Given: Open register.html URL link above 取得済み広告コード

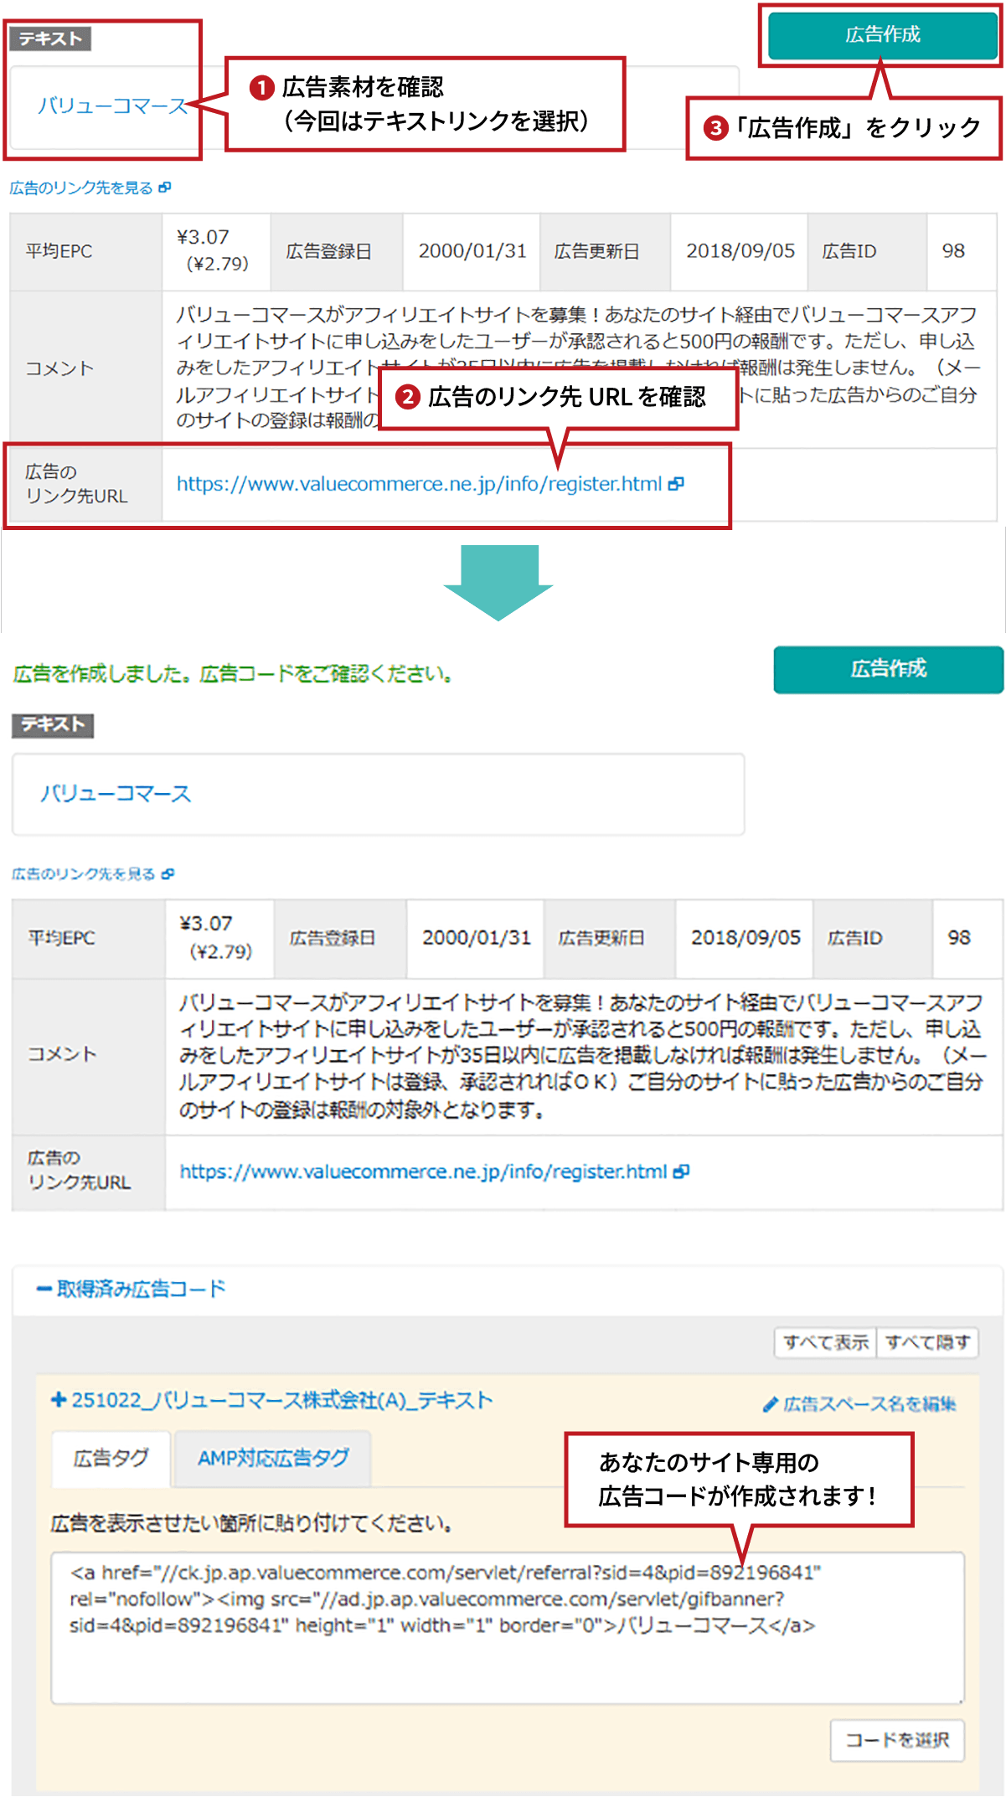Looking at the screenshot, I should pos(423,1171).
